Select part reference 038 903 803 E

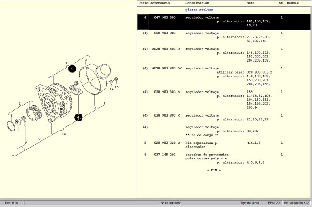(167, 92)
